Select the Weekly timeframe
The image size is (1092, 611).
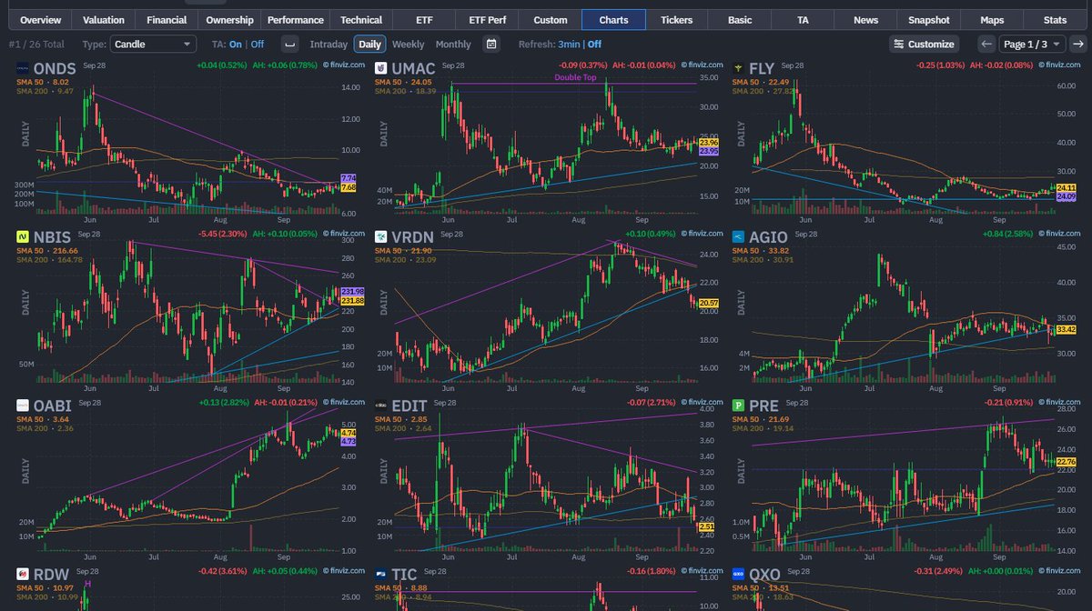coord(408,44)
